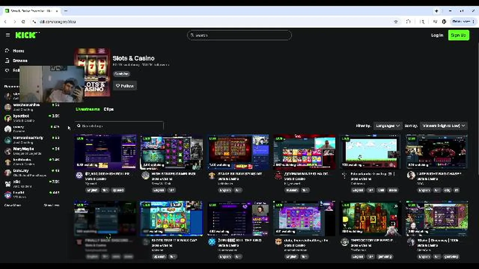The image size is (479, 269).
Task: Switch to the Clips tab
Action: point(109,109)
